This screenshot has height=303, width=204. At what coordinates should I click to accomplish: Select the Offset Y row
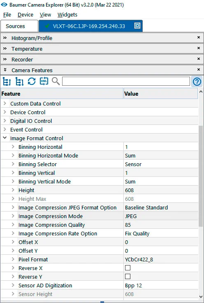(100, 251)
